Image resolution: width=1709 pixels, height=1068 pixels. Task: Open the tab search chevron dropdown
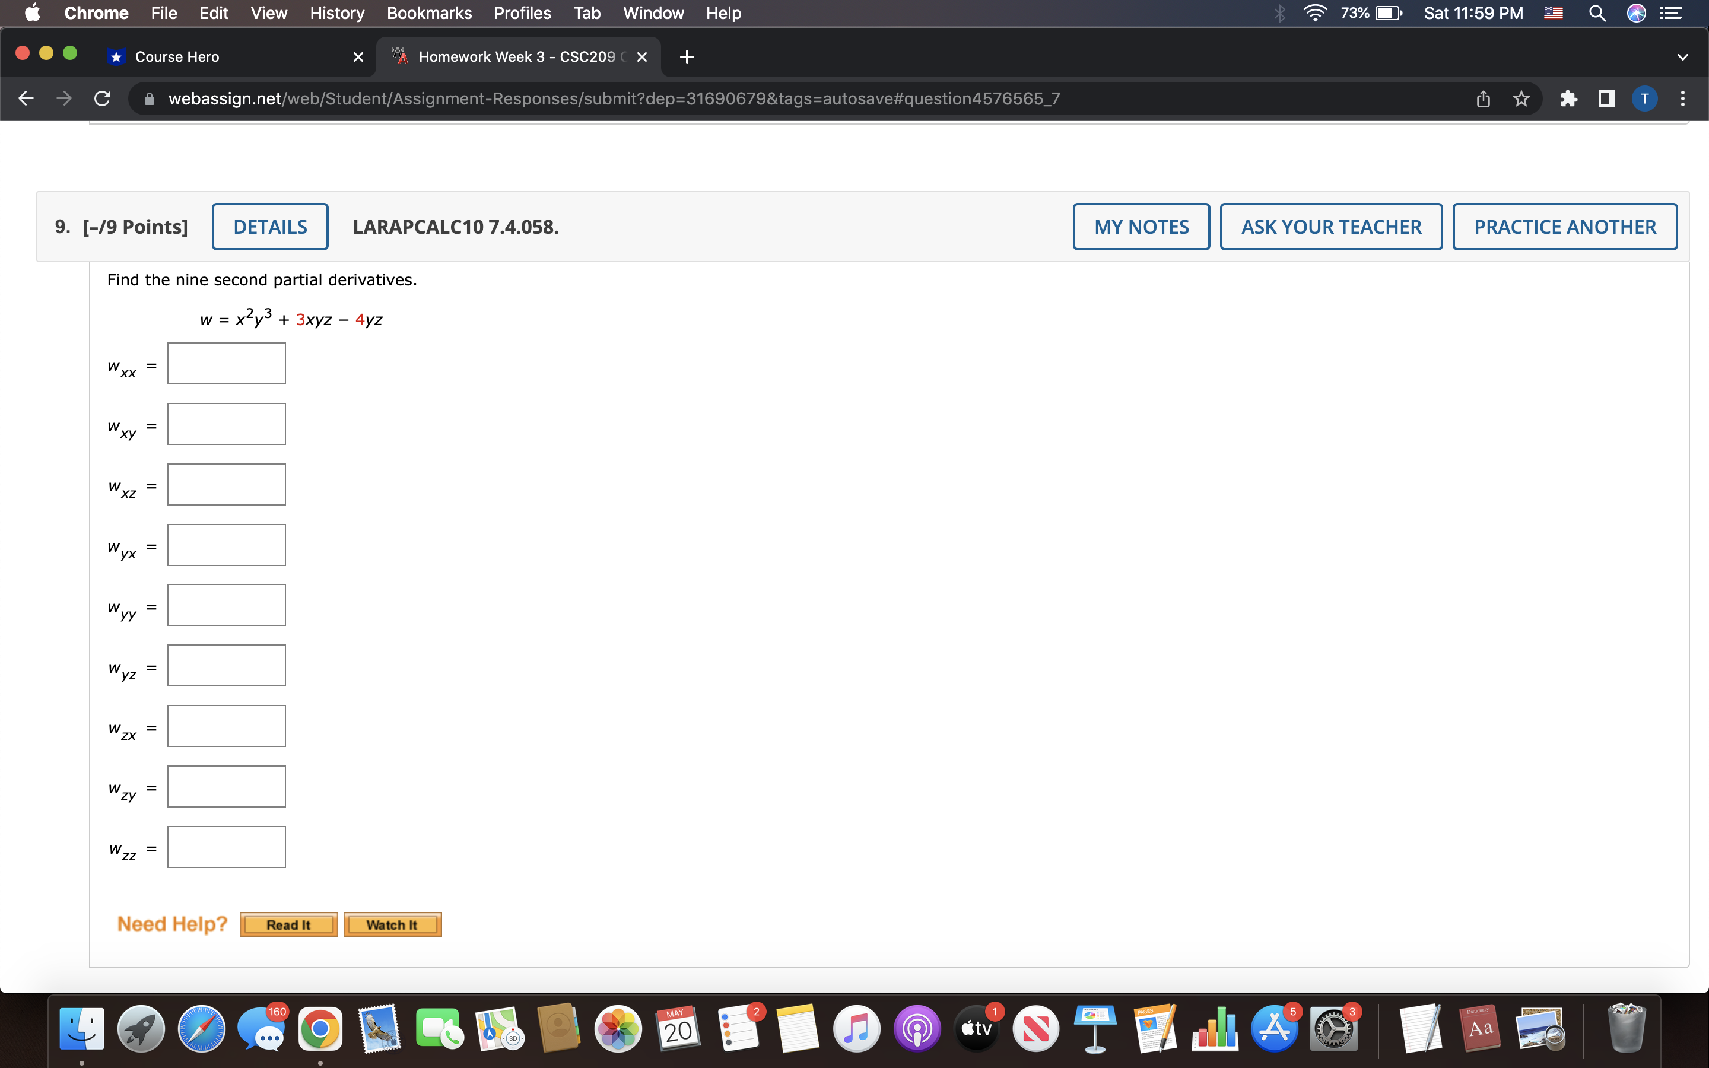click(x=1683, y=56)
